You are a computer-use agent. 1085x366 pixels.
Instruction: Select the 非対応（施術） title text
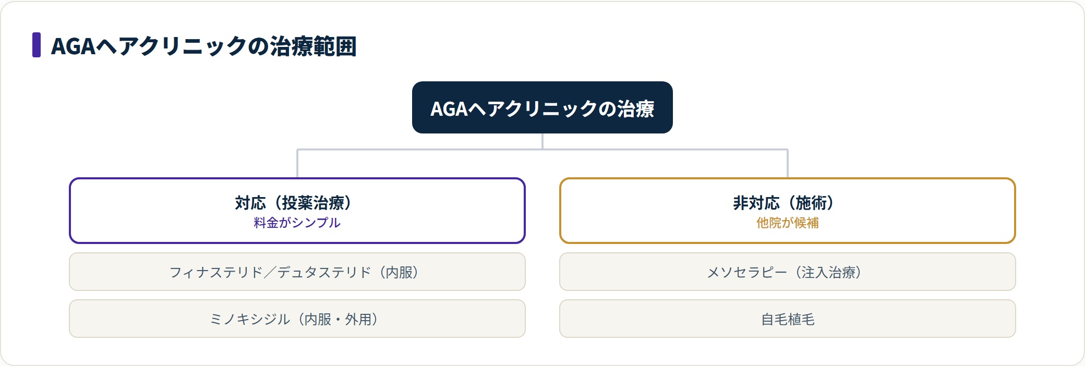[x=787, y=202]
